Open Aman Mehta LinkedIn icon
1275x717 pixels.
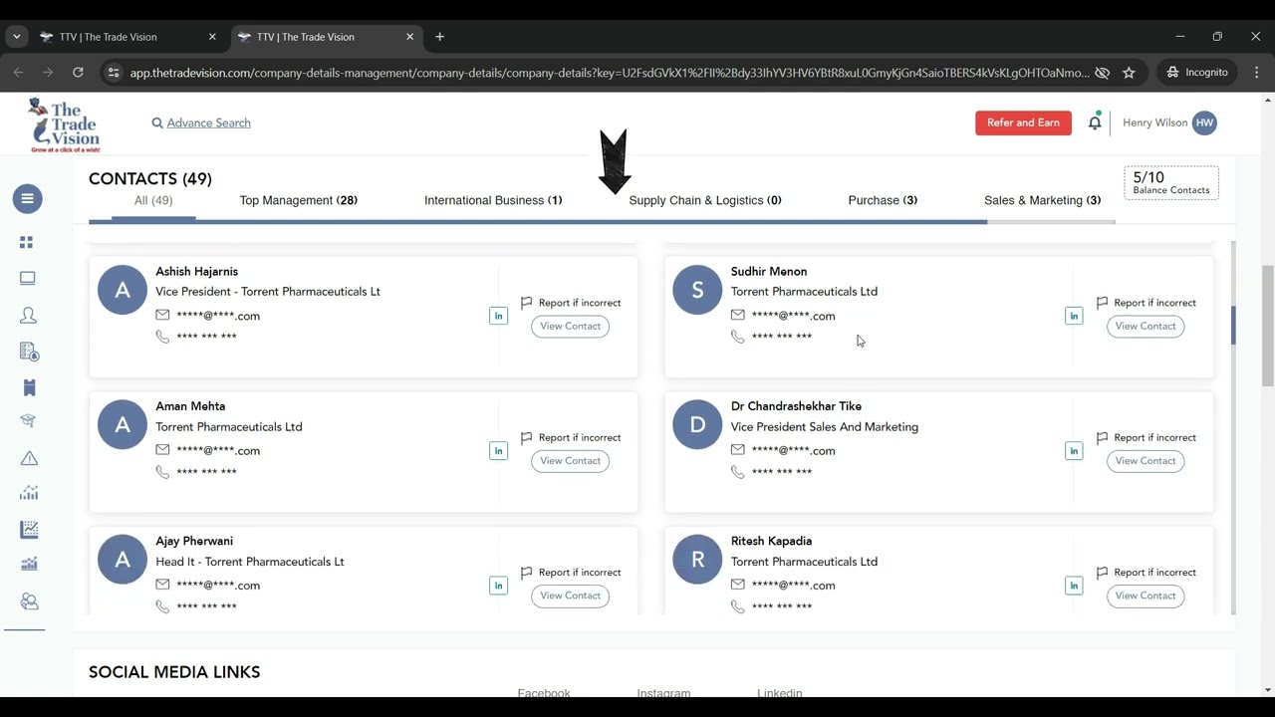tap(498, 450)
